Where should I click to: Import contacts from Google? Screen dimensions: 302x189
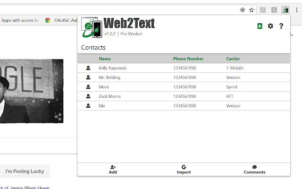(184, 170)
